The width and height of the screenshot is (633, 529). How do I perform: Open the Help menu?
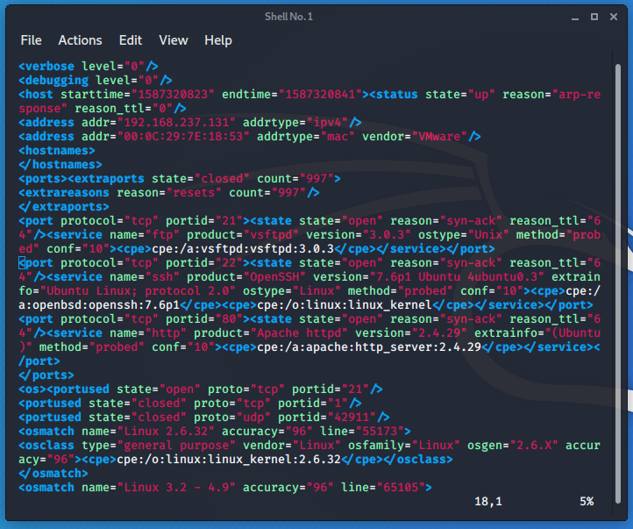click(218, 40)
